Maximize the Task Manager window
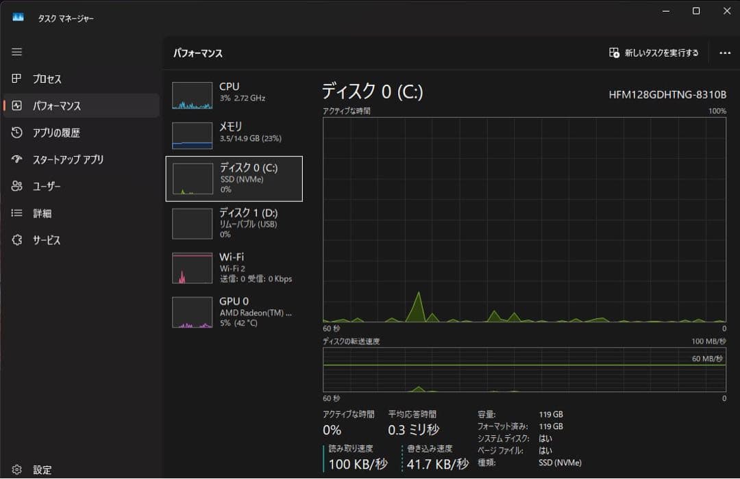The image size is (740, 479). 696,11
